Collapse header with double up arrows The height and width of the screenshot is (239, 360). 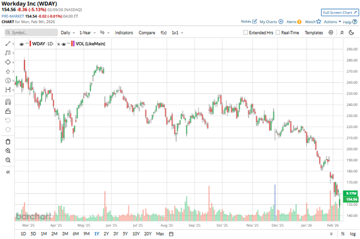tap(342, 33)
